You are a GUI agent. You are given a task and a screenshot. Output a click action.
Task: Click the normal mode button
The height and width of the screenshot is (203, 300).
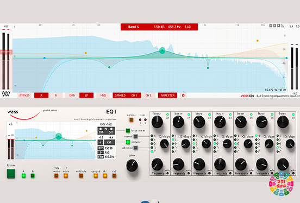135,136
